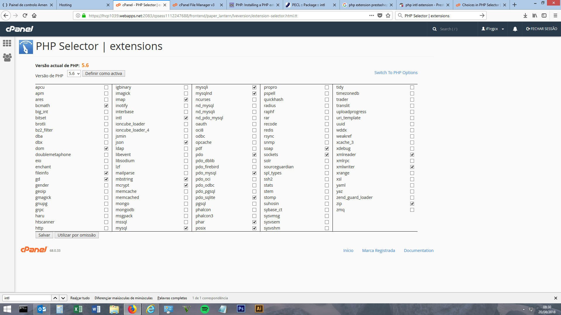Expand the if1rgjcx user account menu
561x315 pixels.
click(x=493, y=29)
